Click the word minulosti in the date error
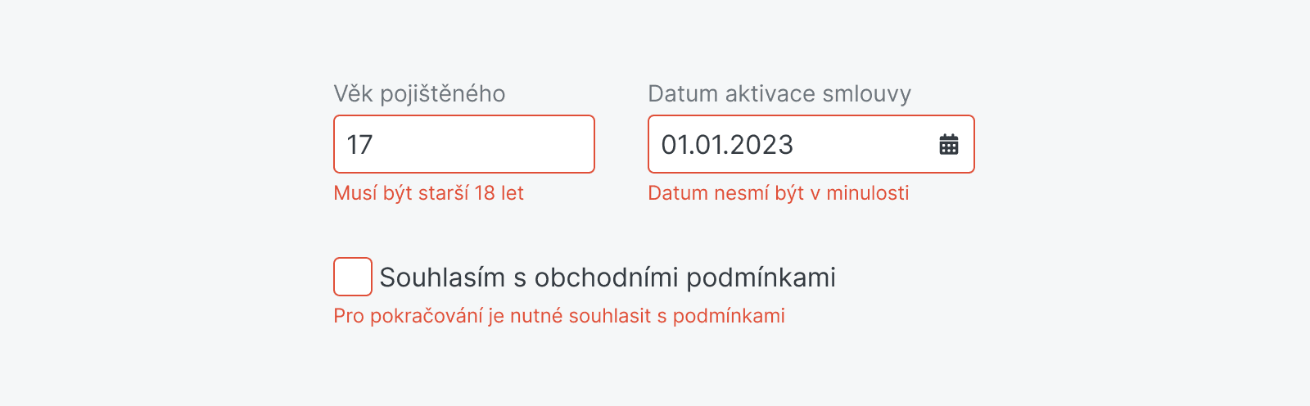1310x406 pixels. tap(867, 193)
